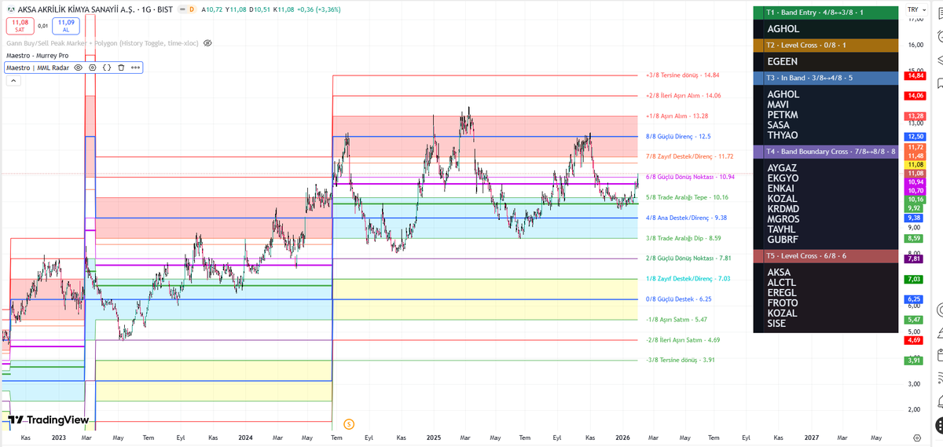Open more options for Maestro MML Radar

point(135,68)
